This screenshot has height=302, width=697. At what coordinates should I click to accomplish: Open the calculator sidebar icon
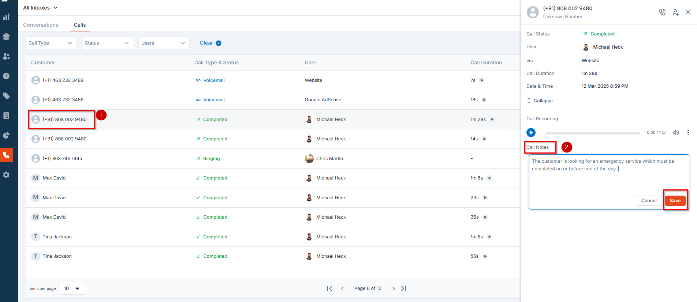(x=6, y=116)
